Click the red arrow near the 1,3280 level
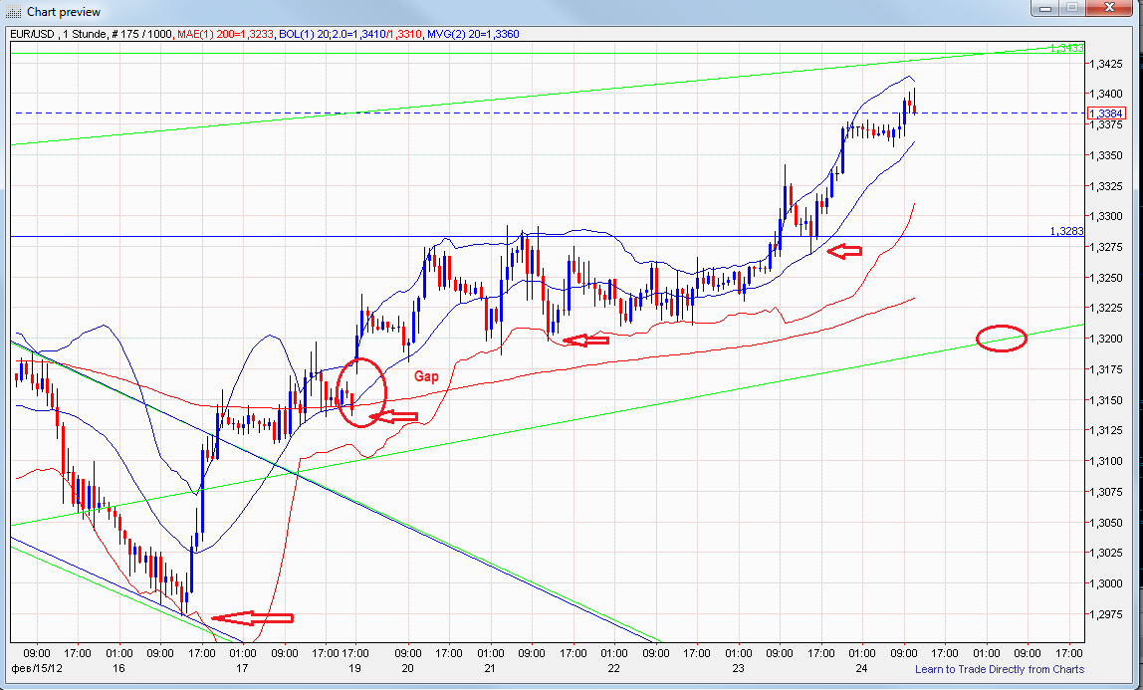 [x=844, y=250]
